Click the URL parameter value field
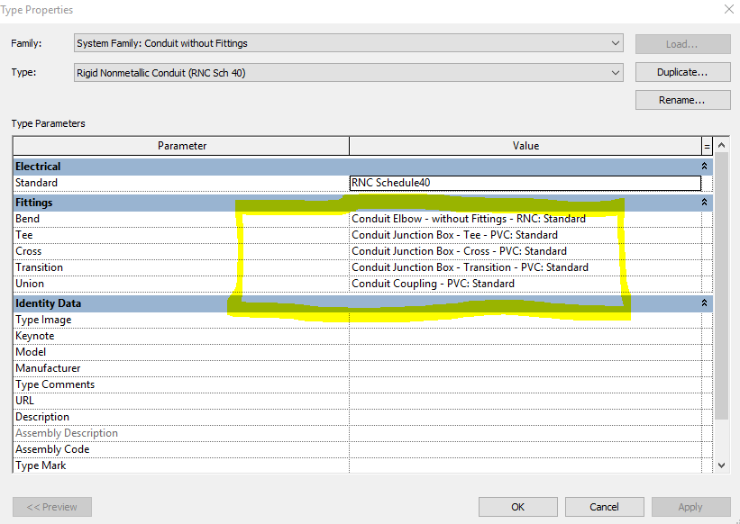740x524 pixels. click(525, 400)
